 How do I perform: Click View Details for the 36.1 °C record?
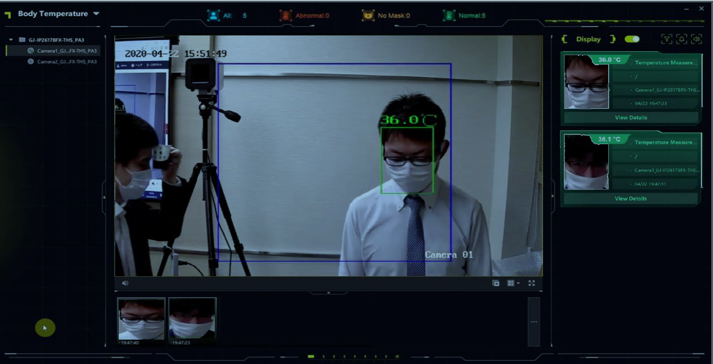[631, 198]
